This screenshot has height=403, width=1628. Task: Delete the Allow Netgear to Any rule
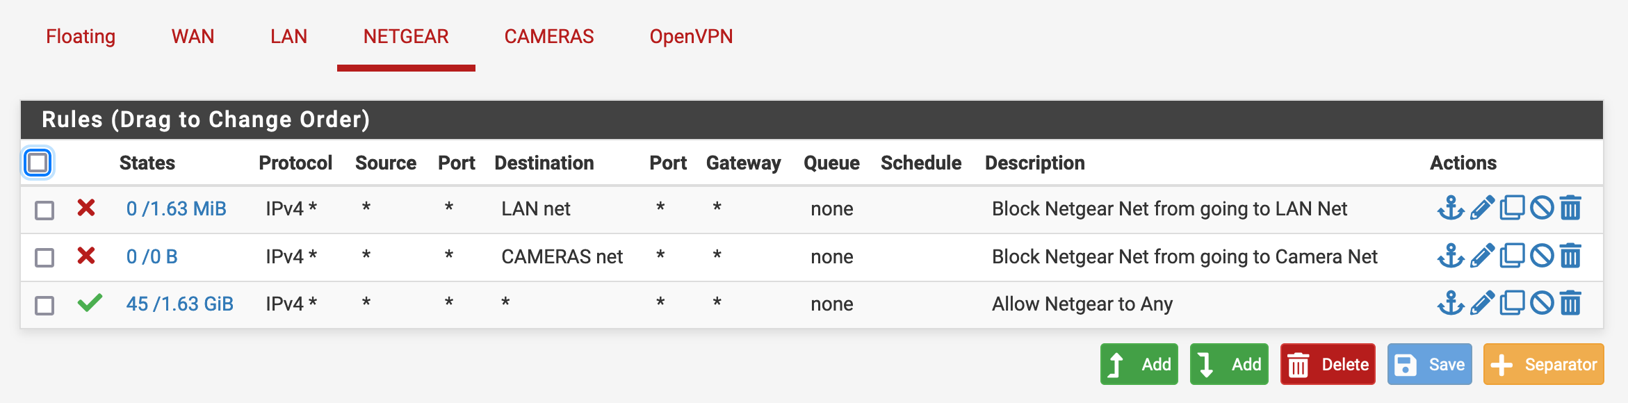pyautogui.click(x=1570, y=304)
